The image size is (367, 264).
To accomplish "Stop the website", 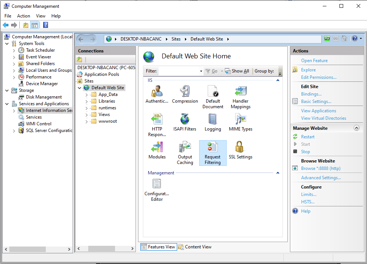I will pos(306,152).
